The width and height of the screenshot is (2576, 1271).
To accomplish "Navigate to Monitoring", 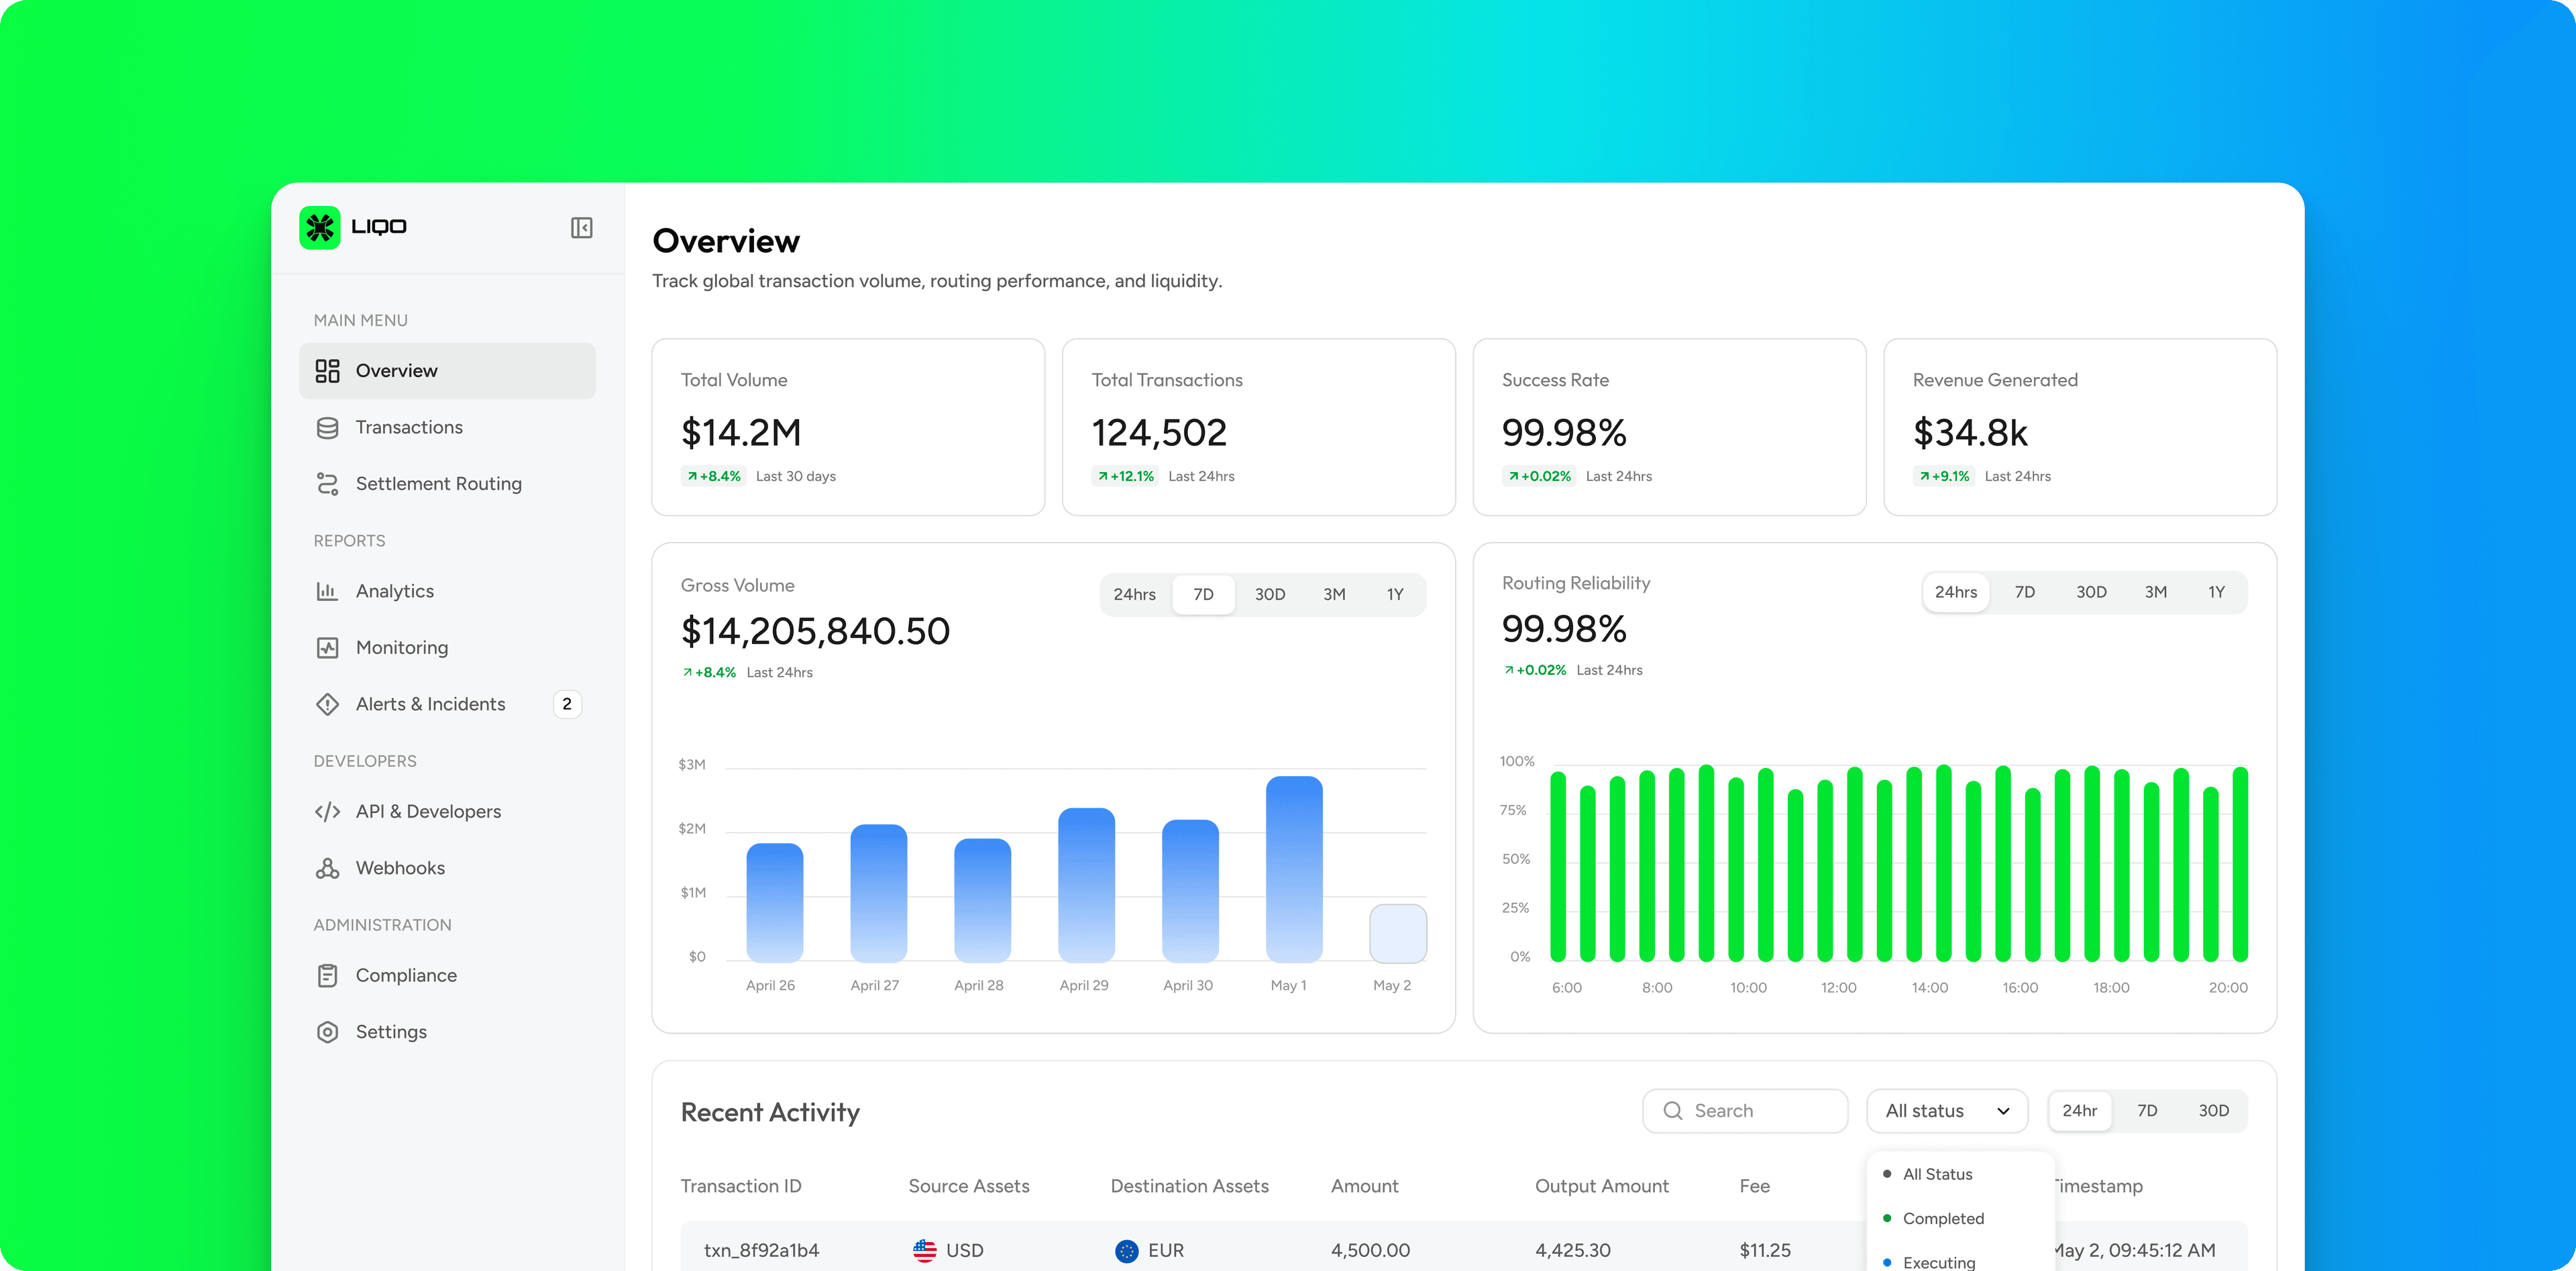I will [x=447, y=648].
